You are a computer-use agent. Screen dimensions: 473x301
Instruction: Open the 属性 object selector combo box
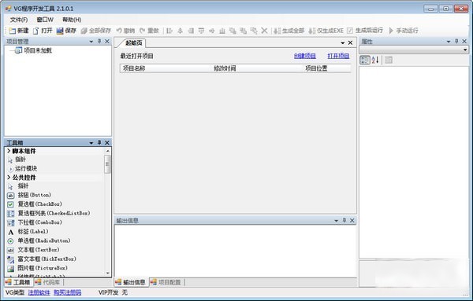[x=414, y=50]
